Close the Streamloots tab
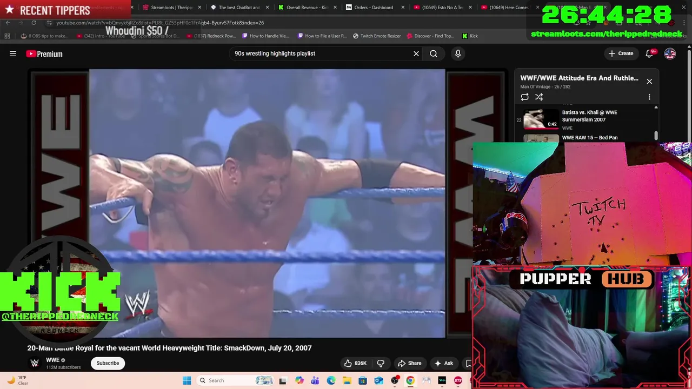Screen dimensions: 692x389 pos(199,8)
